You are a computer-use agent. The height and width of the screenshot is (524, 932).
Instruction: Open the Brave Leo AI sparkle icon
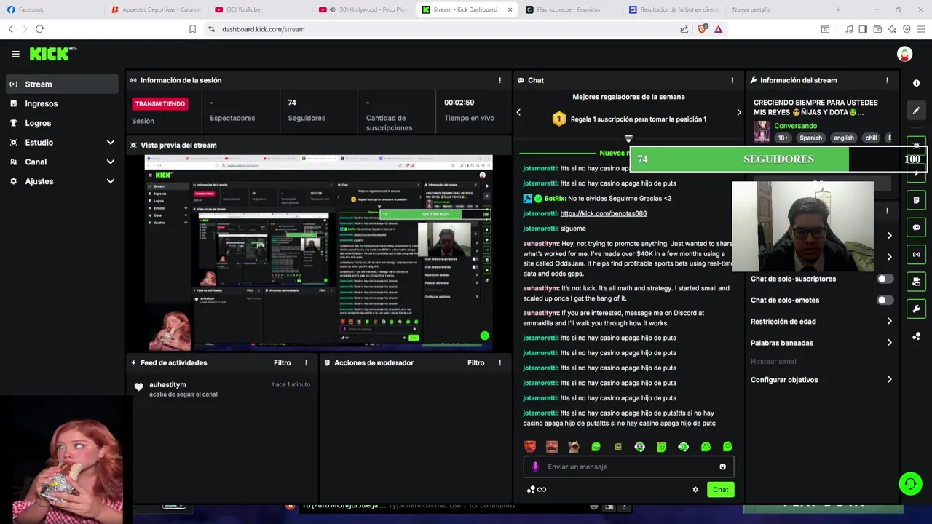coord(892,29)
